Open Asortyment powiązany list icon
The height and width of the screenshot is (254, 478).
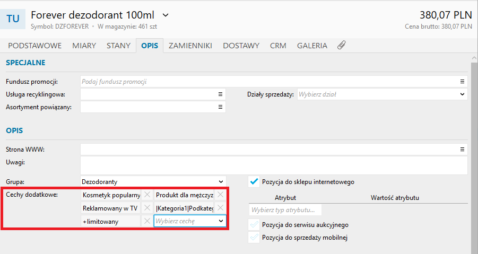point(220,107)
